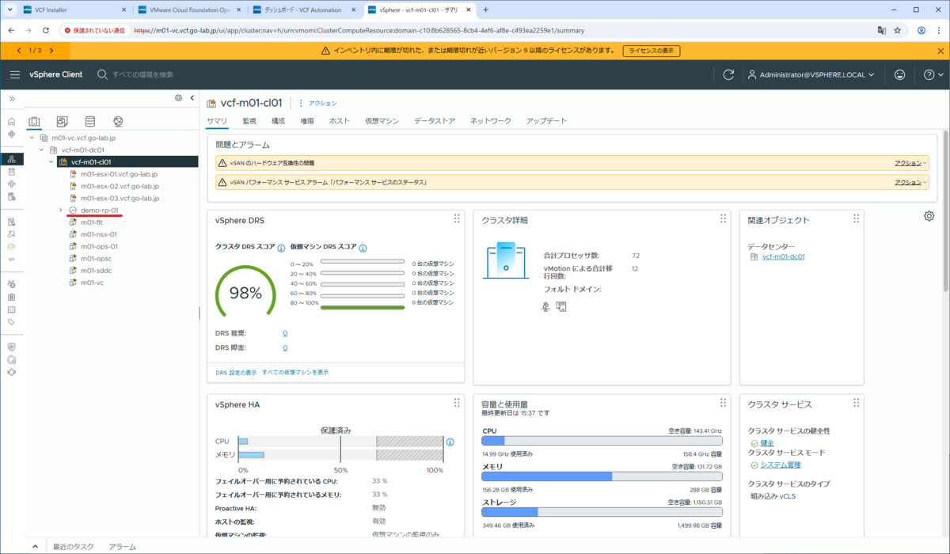Screen dimensions: 950x554
Task: Open Policies and Profiles icon in sidebar
Action: [x=12, y=222]
